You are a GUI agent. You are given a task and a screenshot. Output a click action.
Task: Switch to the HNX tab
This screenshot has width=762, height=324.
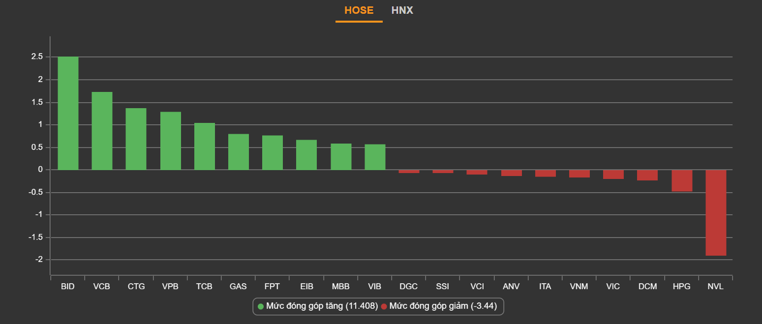402,10
